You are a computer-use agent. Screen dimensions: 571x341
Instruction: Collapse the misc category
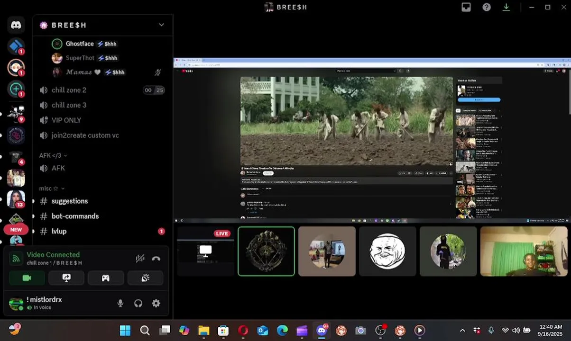coord(52,188)
